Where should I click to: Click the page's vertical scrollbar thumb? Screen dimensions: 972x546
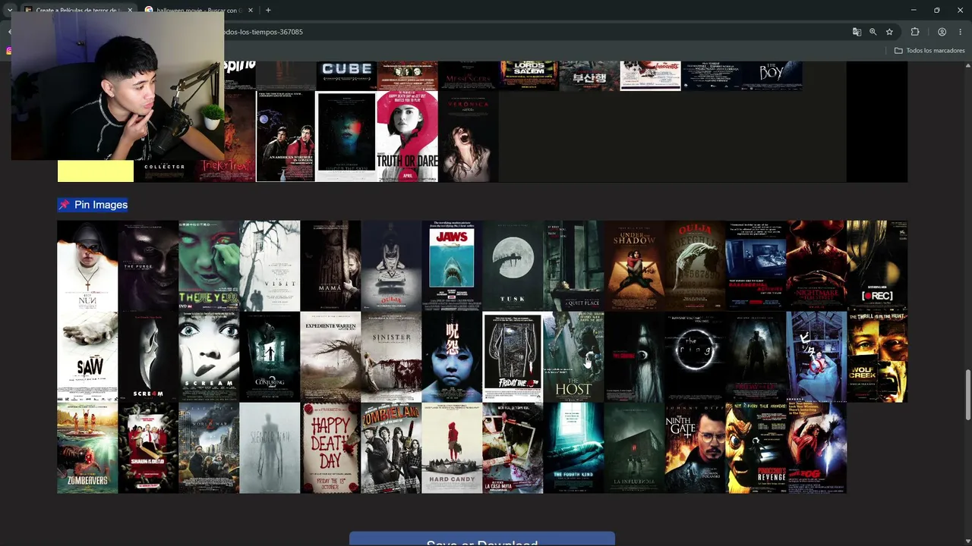tap(967, 394)
